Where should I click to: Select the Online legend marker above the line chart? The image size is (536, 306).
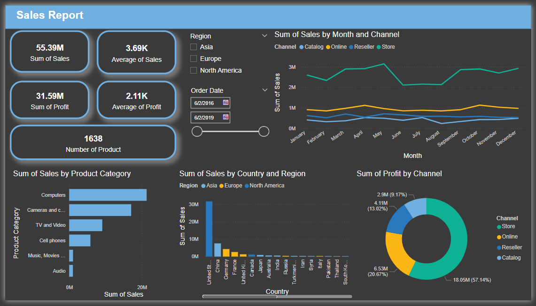tap(328, 47)
